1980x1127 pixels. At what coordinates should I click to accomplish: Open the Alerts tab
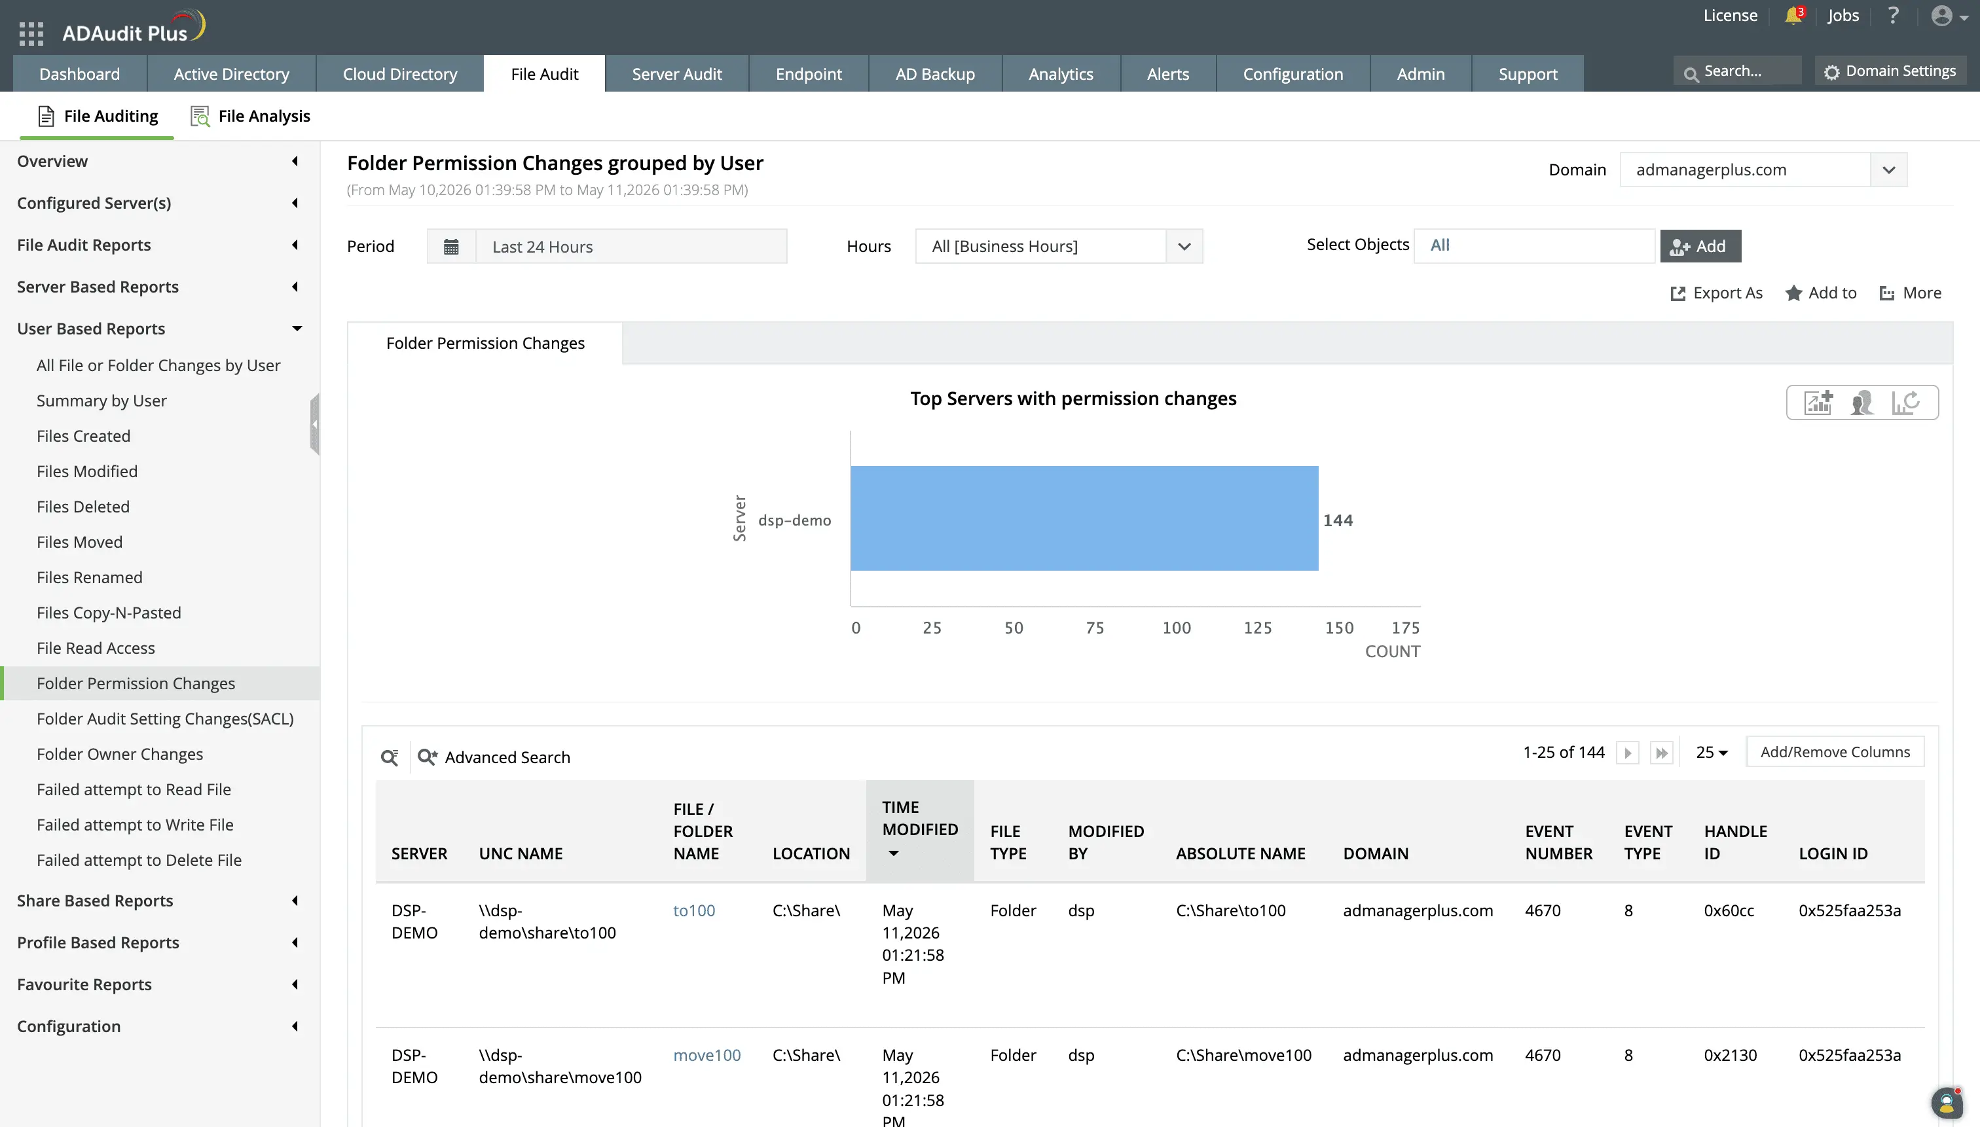tap(1167, 73)
